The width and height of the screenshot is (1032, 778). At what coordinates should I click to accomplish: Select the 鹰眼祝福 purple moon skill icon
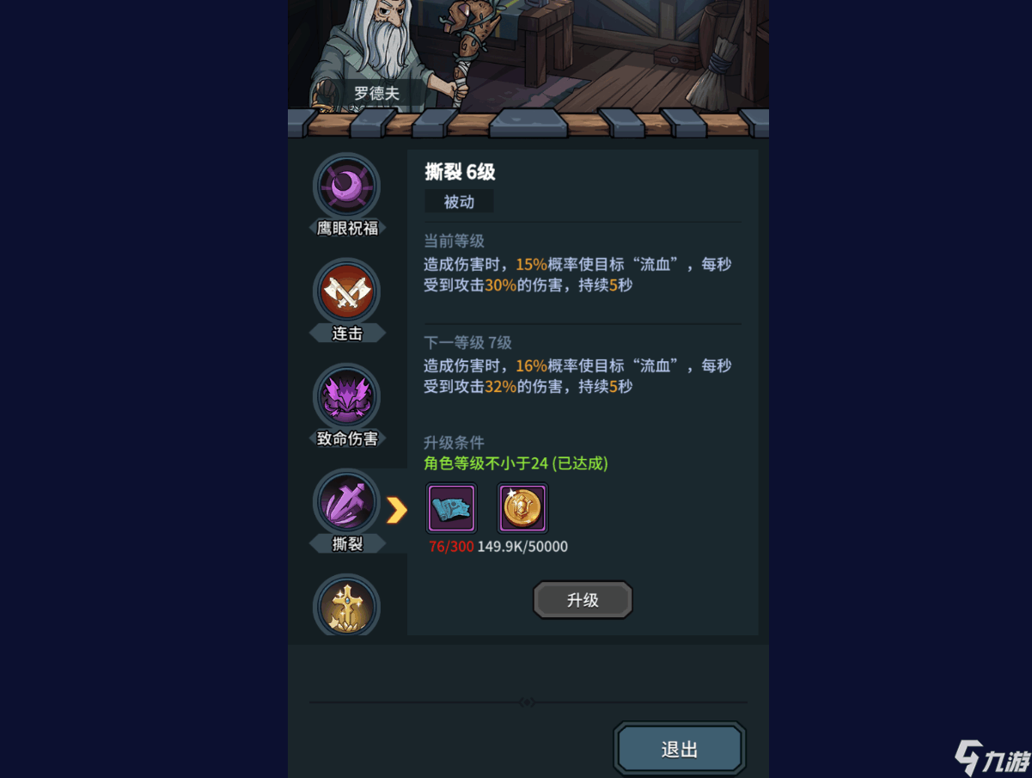(346, 185)
